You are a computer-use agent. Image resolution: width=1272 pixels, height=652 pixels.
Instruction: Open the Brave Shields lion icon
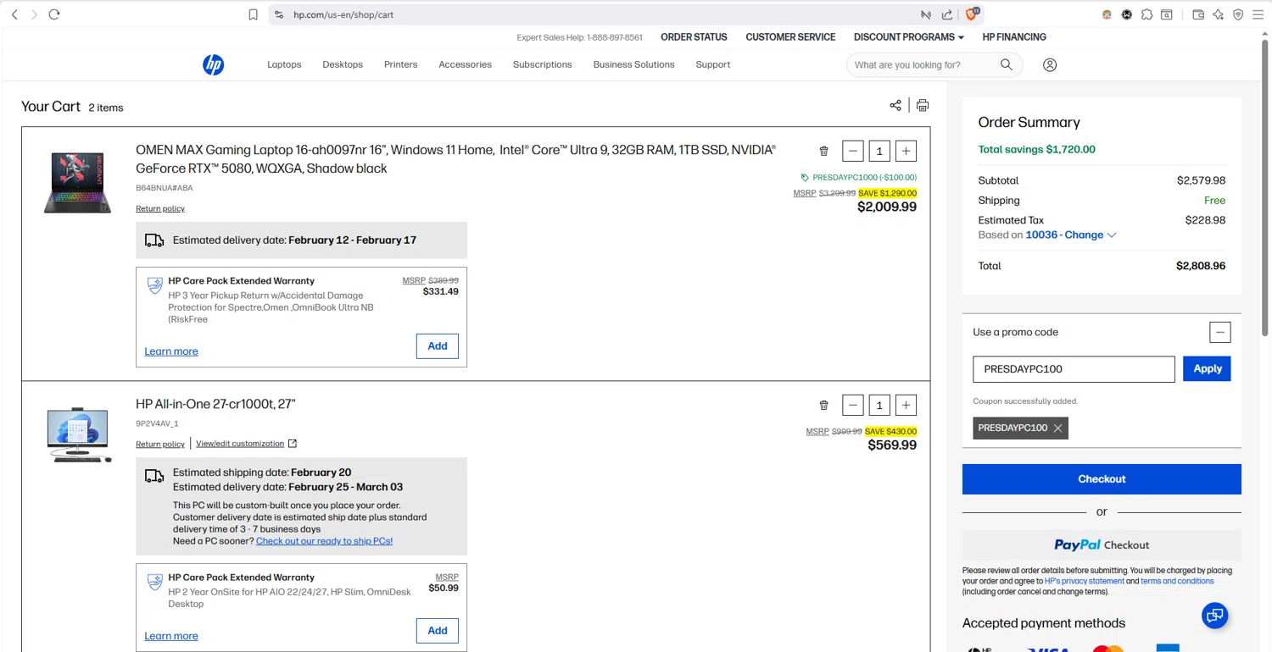click(x=973, y=14)
